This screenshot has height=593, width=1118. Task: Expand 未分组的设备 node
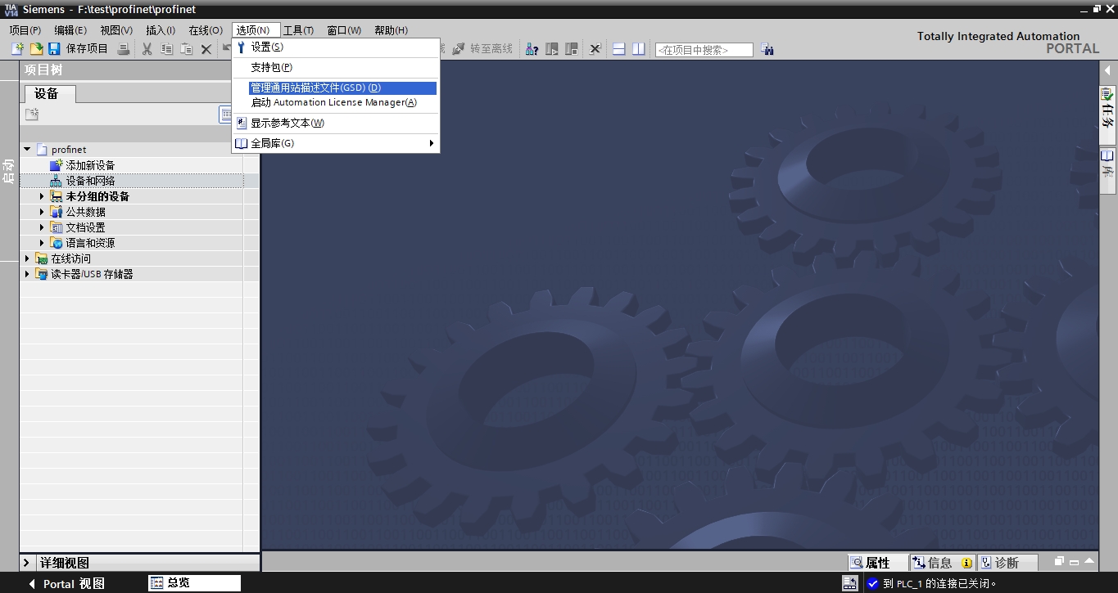point(42,196)
